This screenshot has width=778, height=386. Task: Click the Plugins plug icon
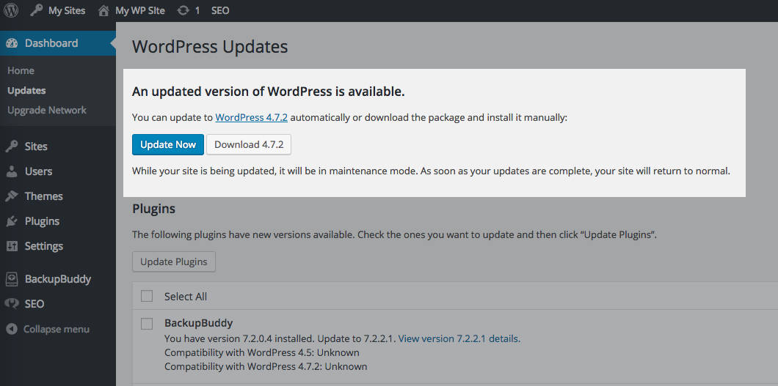12,221
